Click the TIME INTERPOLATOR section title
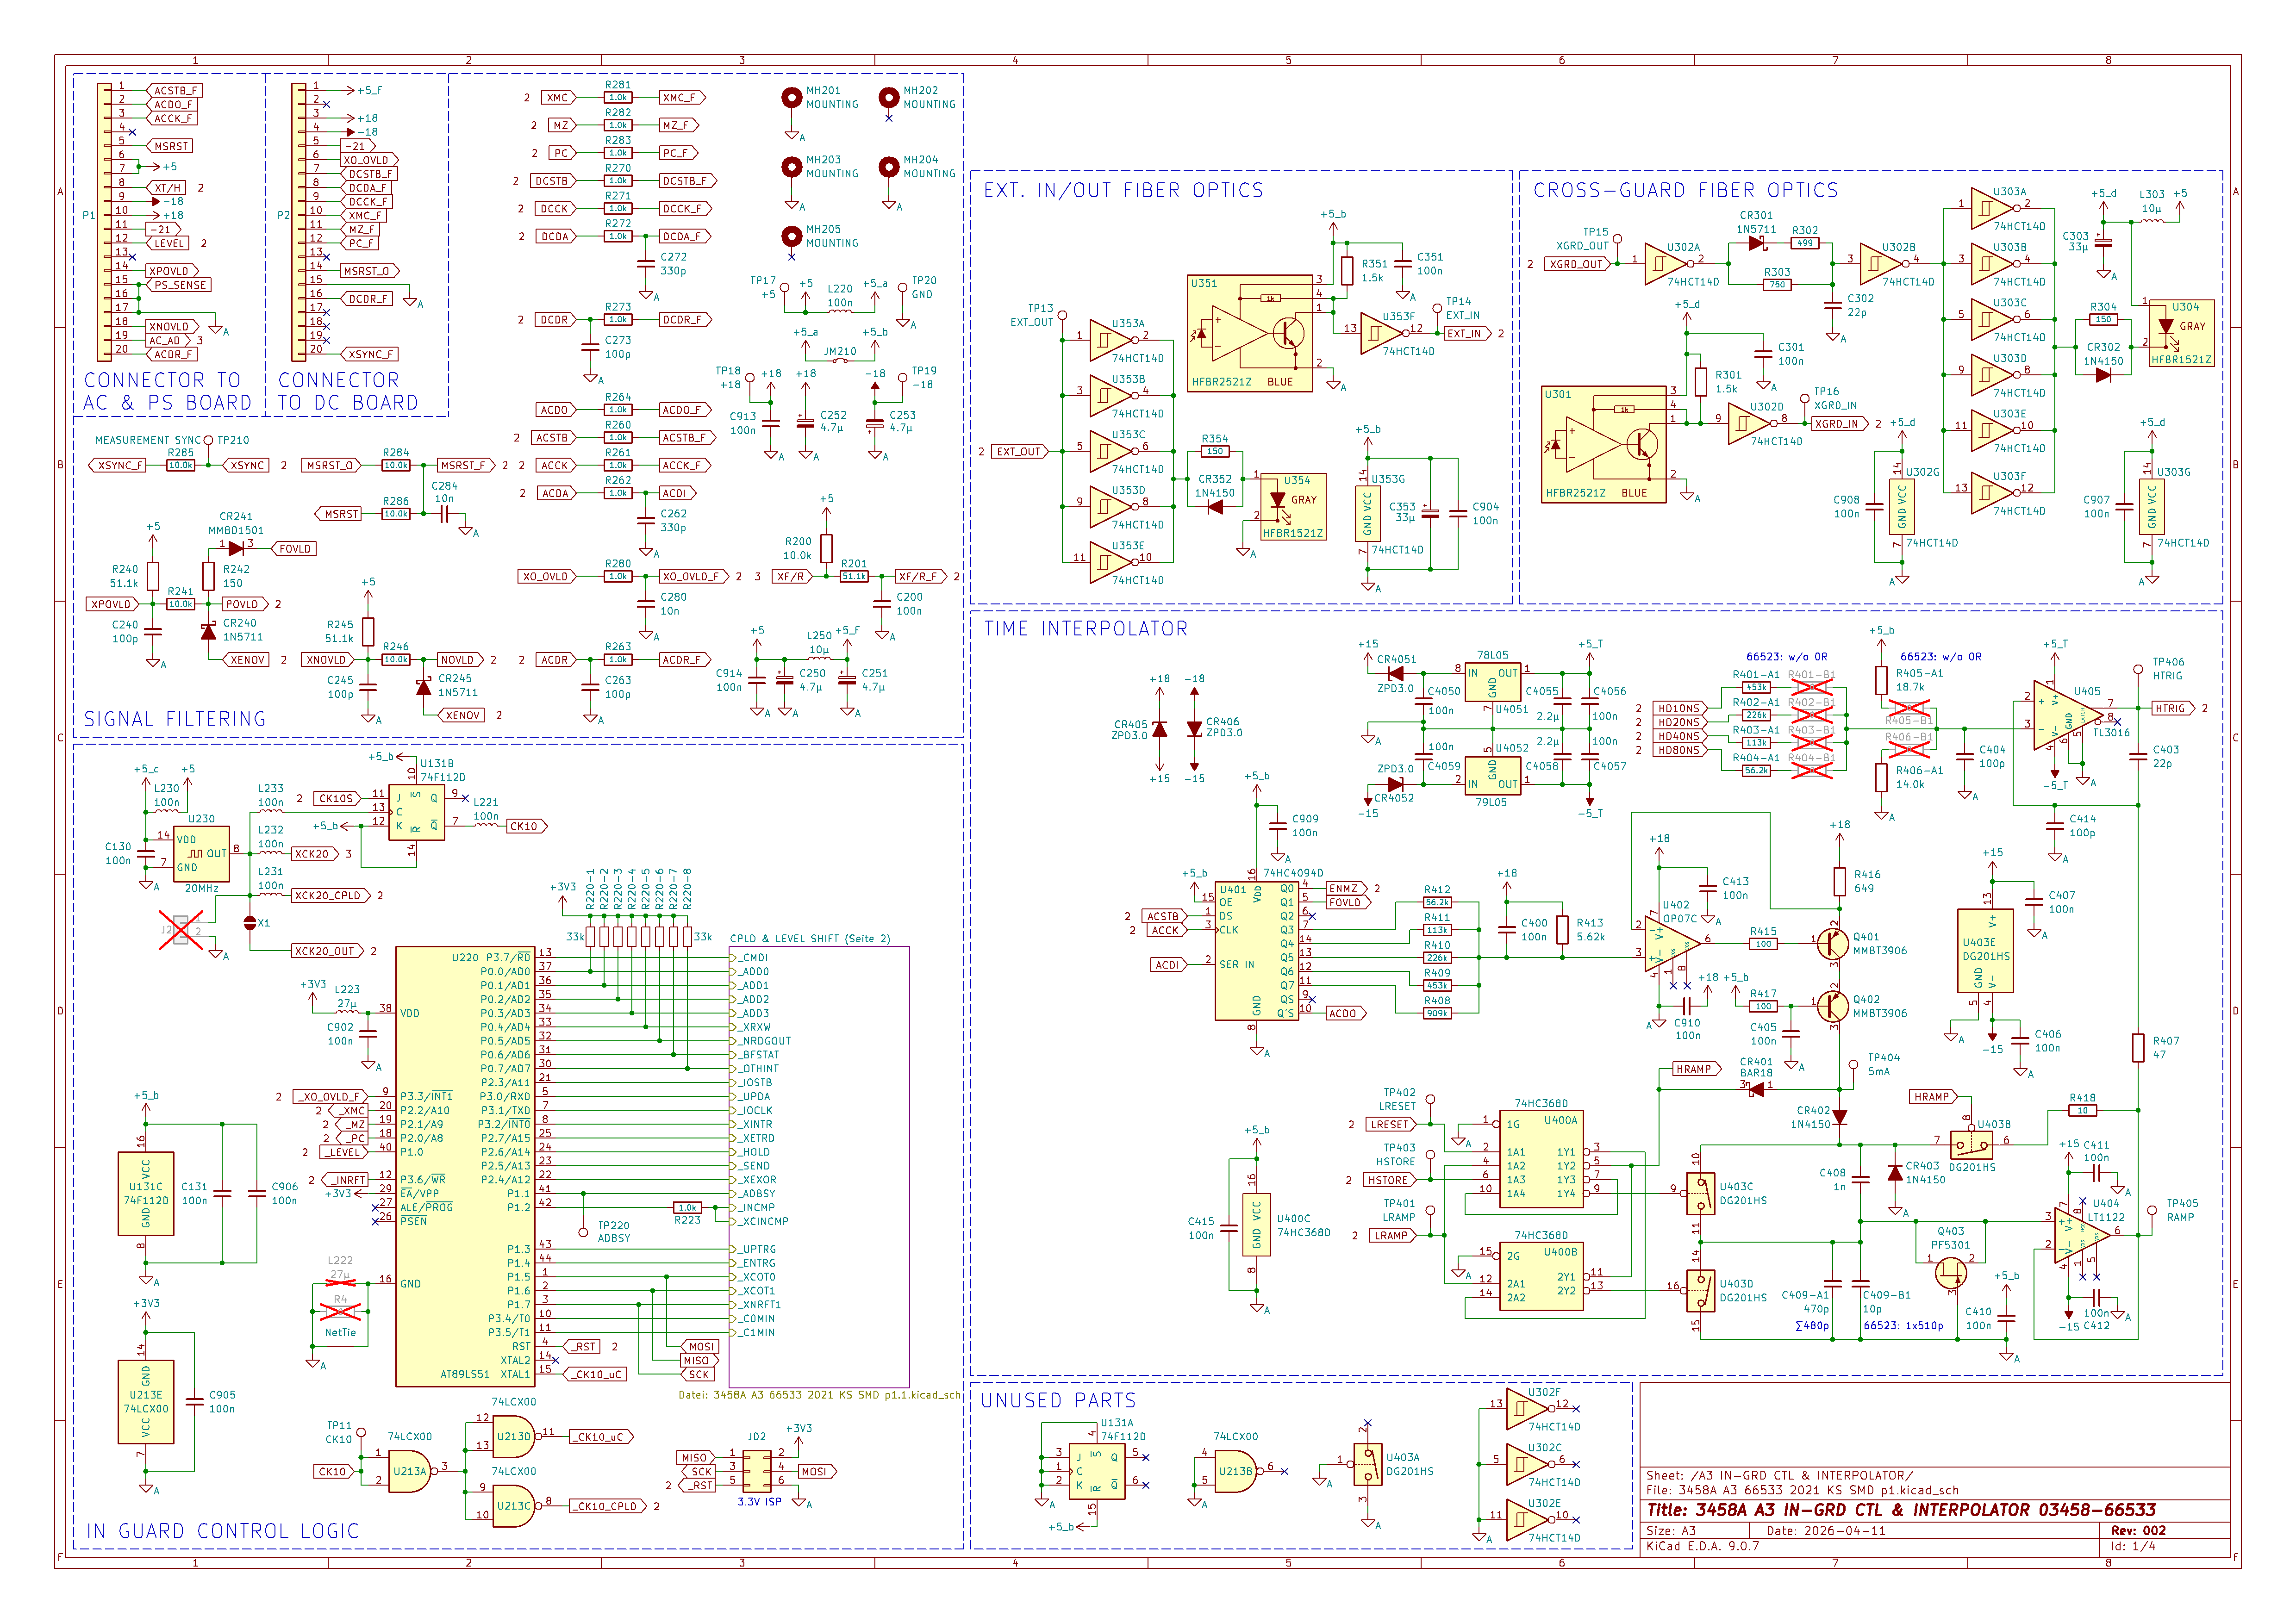 point(1086,629)
